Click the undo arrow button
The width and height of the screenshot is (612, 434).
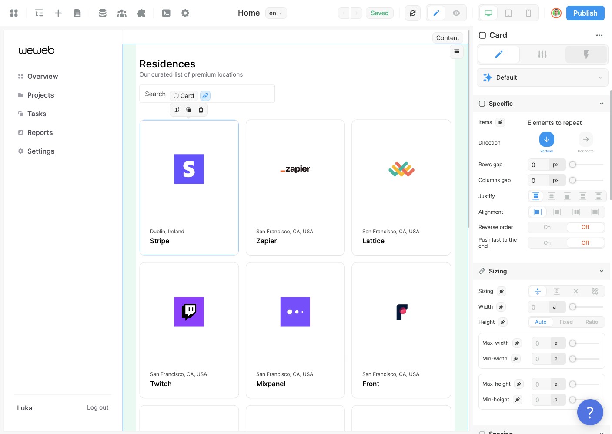[344, 13]
